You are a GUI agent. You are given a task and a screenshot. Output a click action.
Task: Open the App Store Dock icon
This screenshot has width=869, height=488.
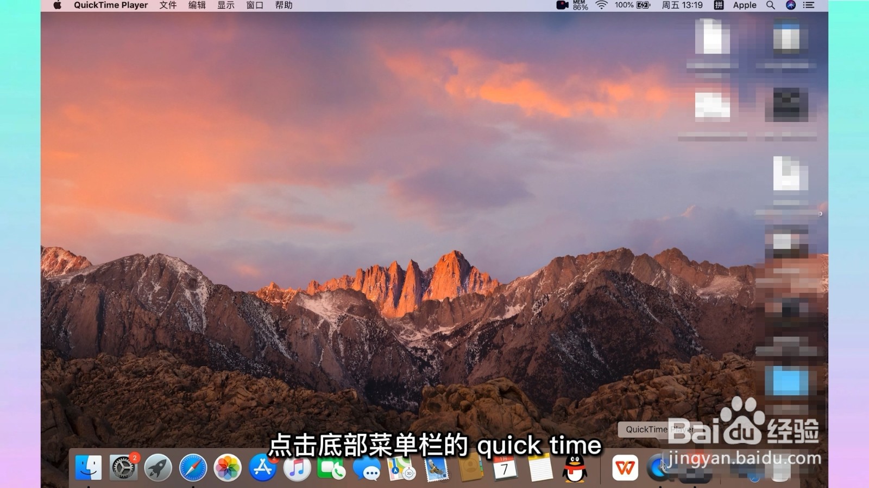point(262,467)
